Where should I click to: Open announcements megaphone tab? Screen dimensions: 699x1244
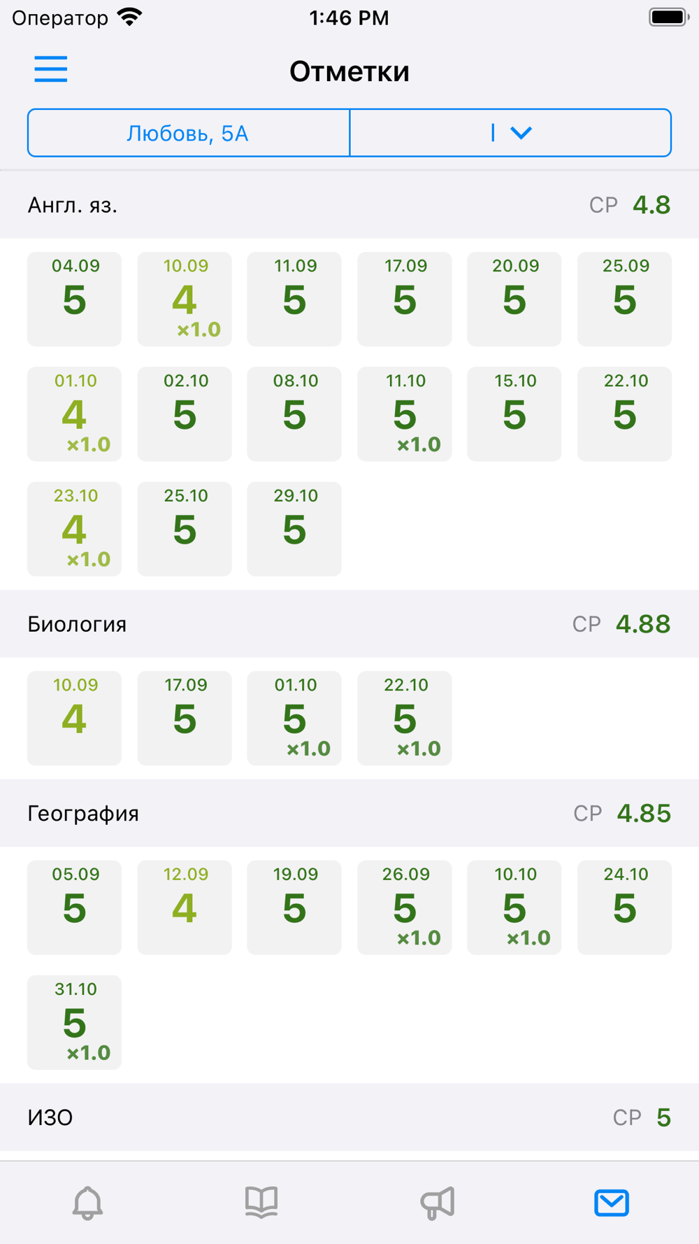(438, 1203)
